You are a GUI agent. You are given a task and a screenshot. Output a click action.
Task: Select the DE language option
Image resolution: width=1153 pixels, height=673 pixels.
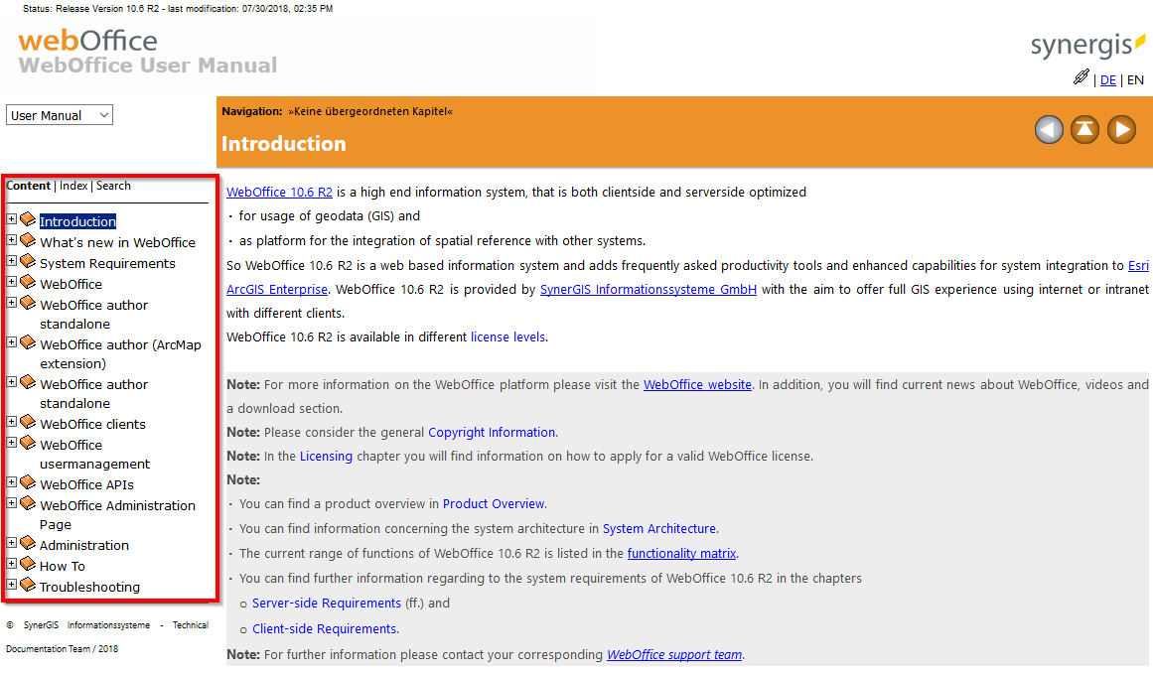(1108, 79)
